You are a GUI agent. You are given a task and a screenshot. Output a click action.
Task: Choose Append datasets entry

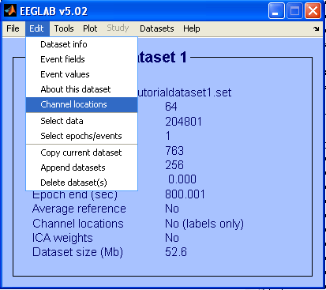click(82, 168)
